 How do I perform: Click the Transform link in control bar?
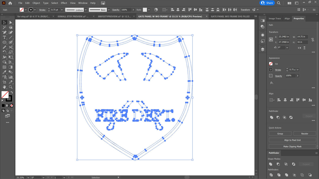[245, 10]
